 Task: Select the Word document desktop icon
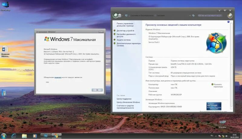pos(5,51)
